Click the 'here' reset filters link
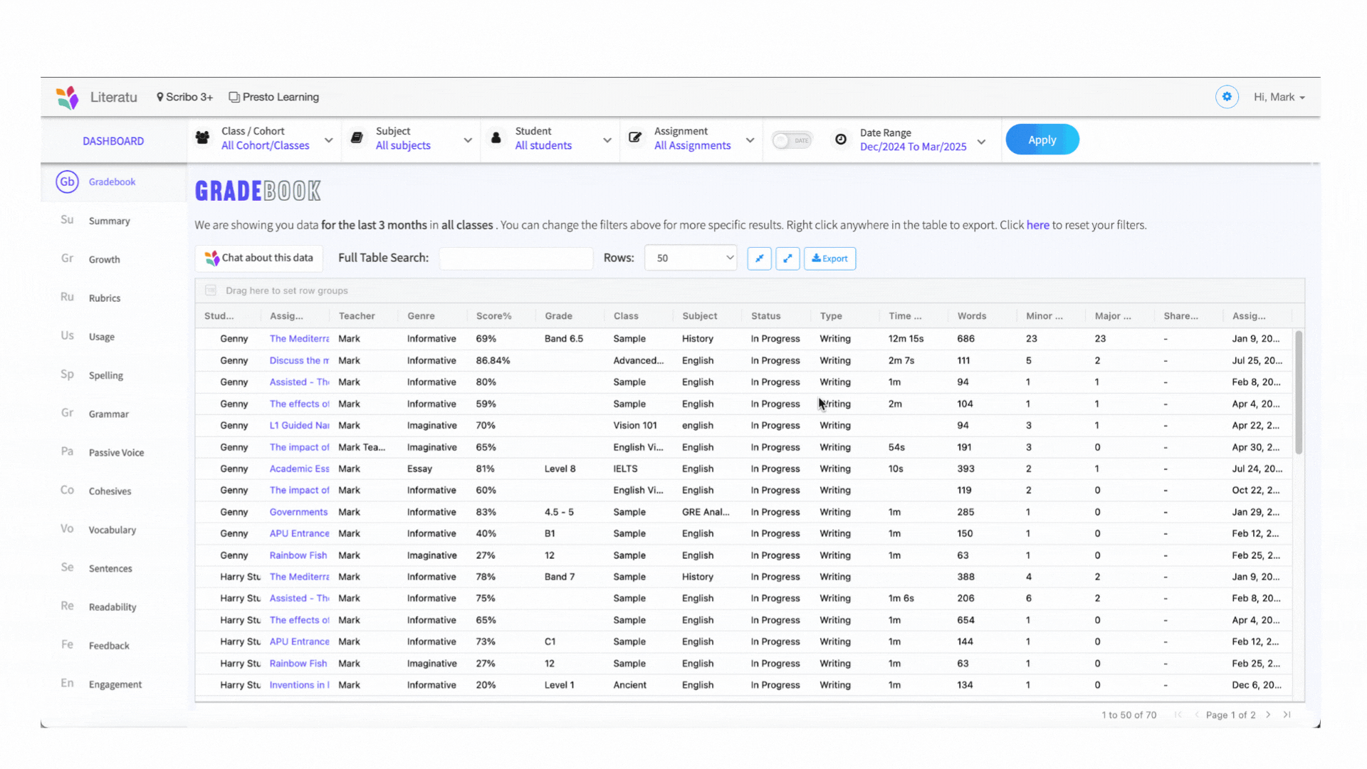This screenshot has width=1367, height=769. [1037, 225]
